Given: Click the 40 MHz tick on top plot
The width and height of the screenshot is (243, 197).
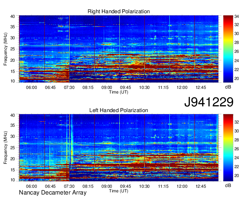Looking at the screenshot, I should tap(13, 16).
